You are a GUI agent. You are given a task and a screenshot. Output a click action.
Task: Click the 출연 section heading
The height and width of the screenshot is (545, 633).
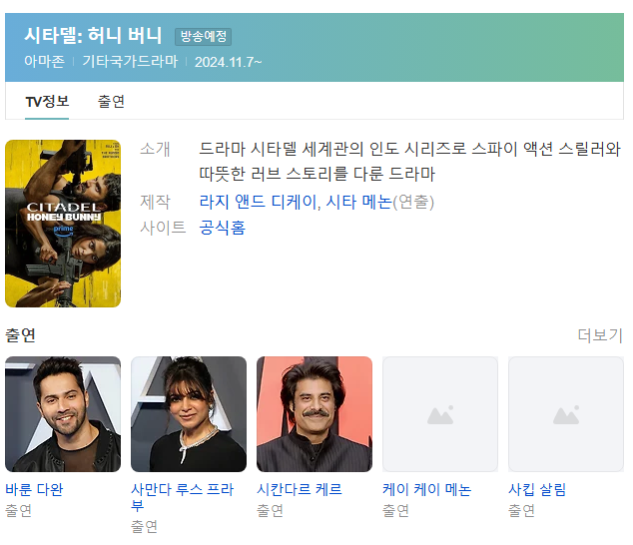tap(20, 334)
